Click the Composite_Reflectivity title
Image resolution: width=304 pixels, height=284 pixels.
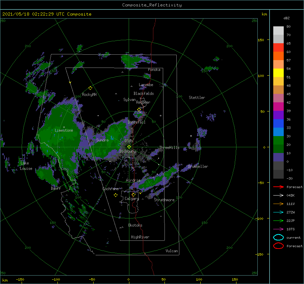[152, 5]
